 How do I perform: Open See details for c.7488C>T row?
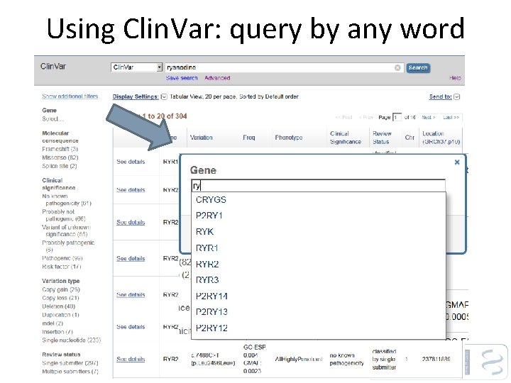pos(131,359)
